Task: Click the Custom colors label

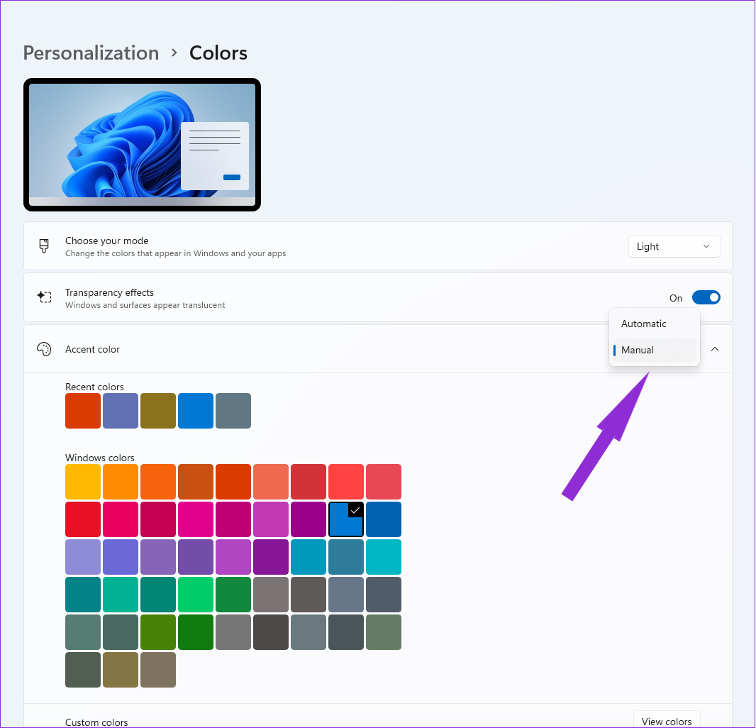Action: (96, 722)
